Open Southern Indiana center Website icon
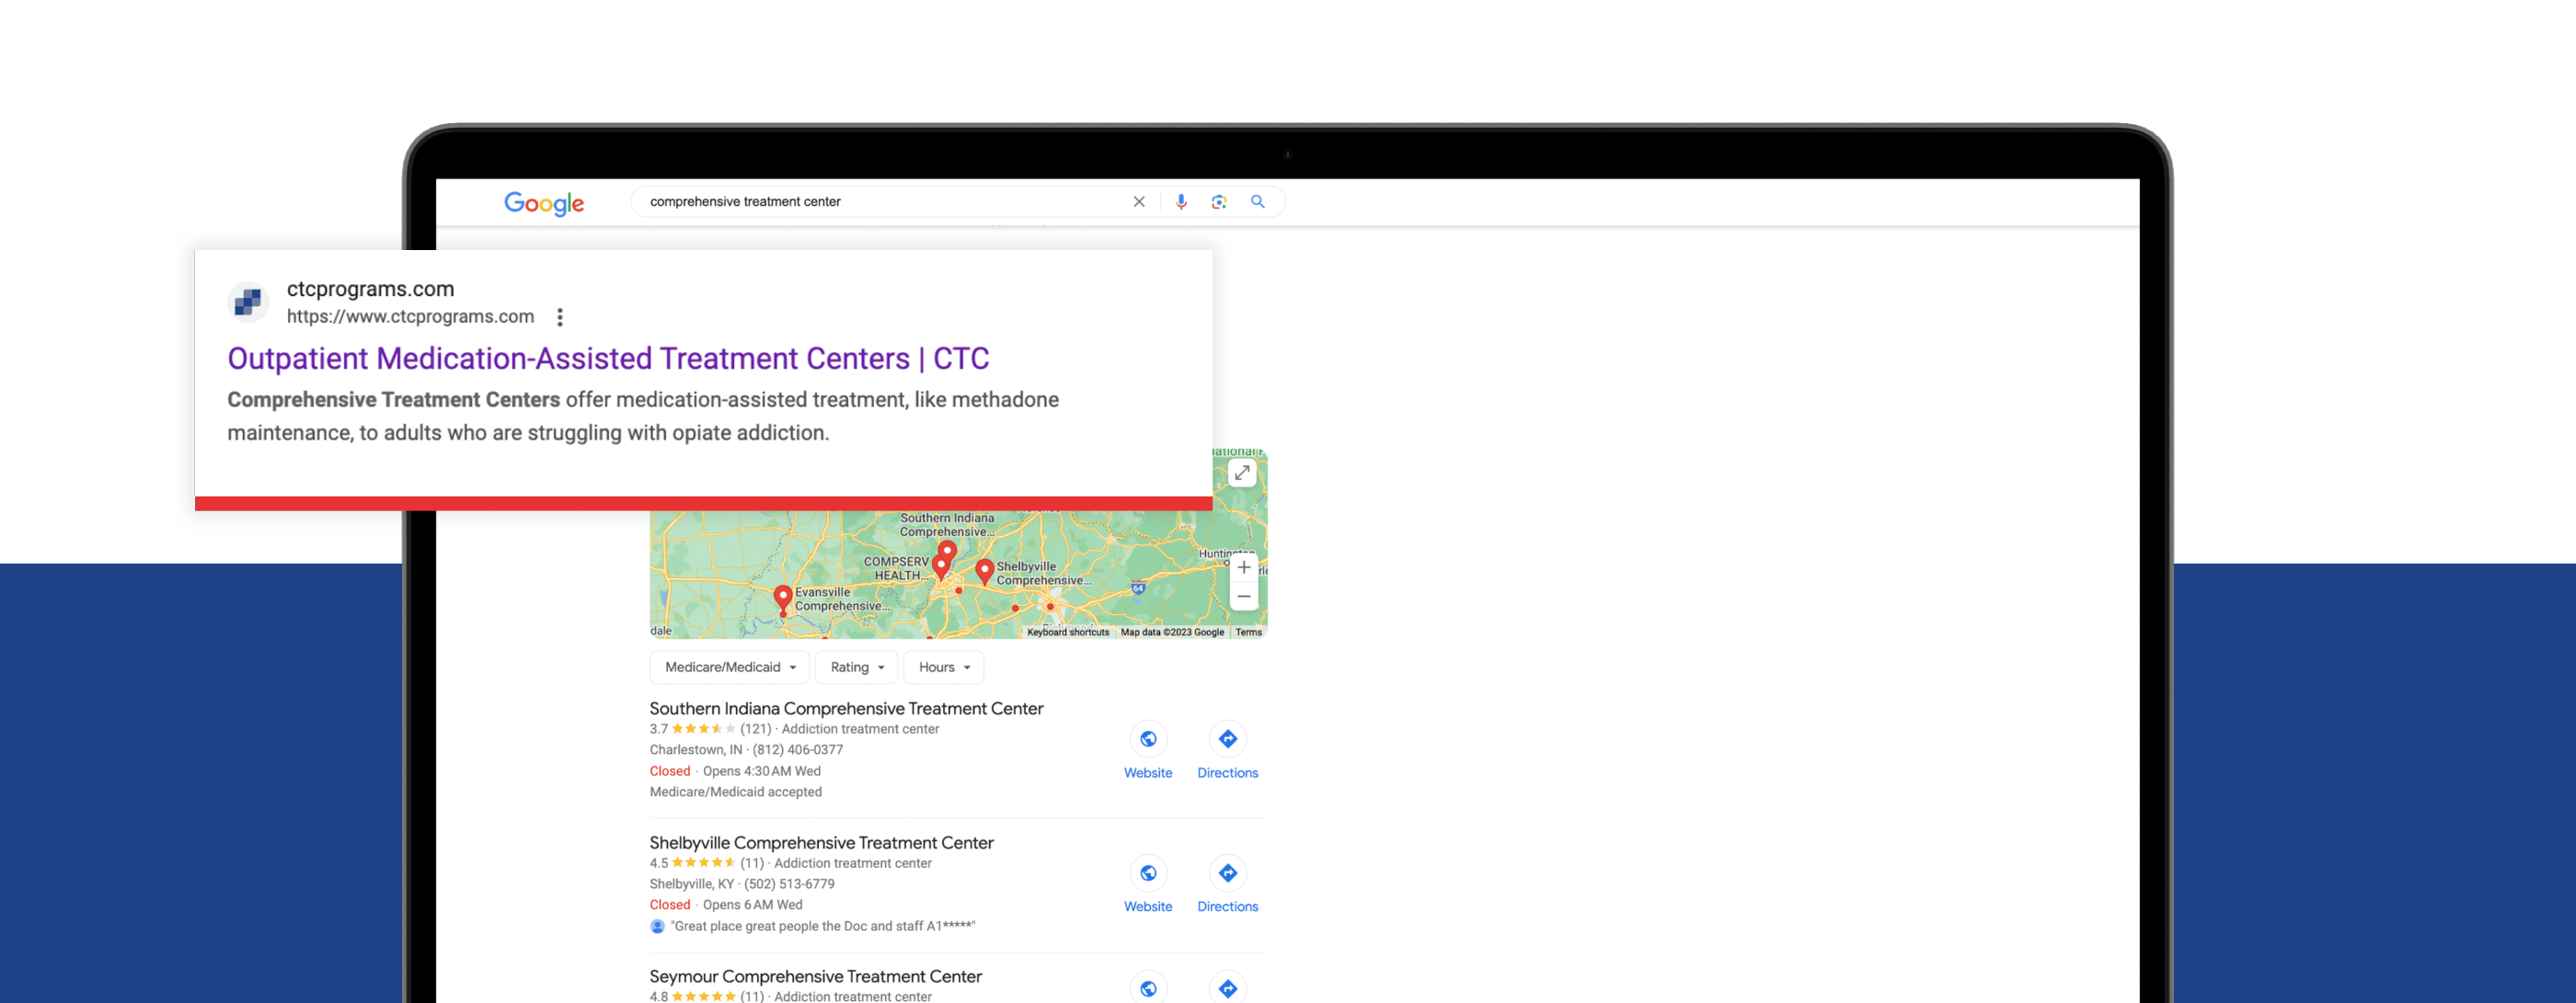Screen dimensions: 2576x1003 (1148, 739)
